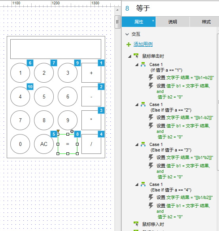This screenshot has width=219, height=231.
Task: Collapse the Else If a == "4" case
Action: tap(137, 184)
